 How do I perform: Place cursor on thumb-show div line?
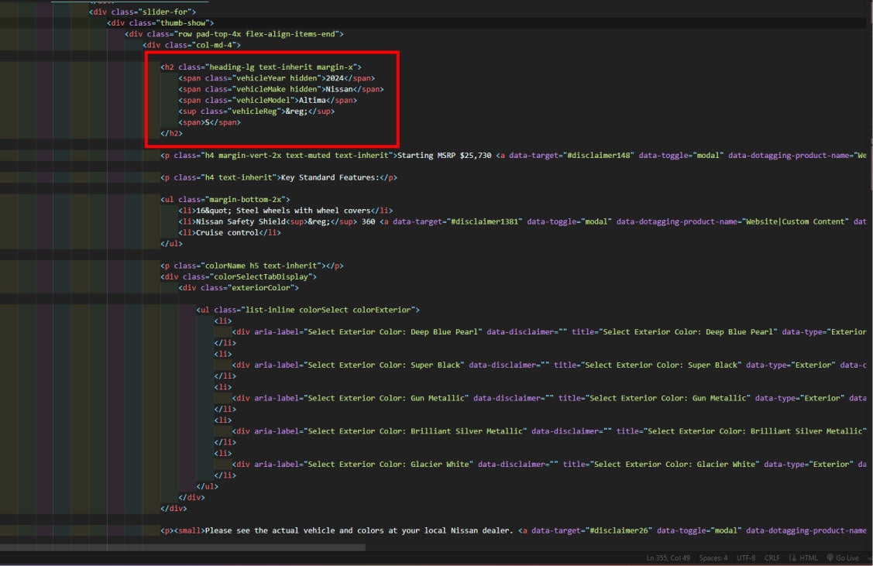(160, 23)
